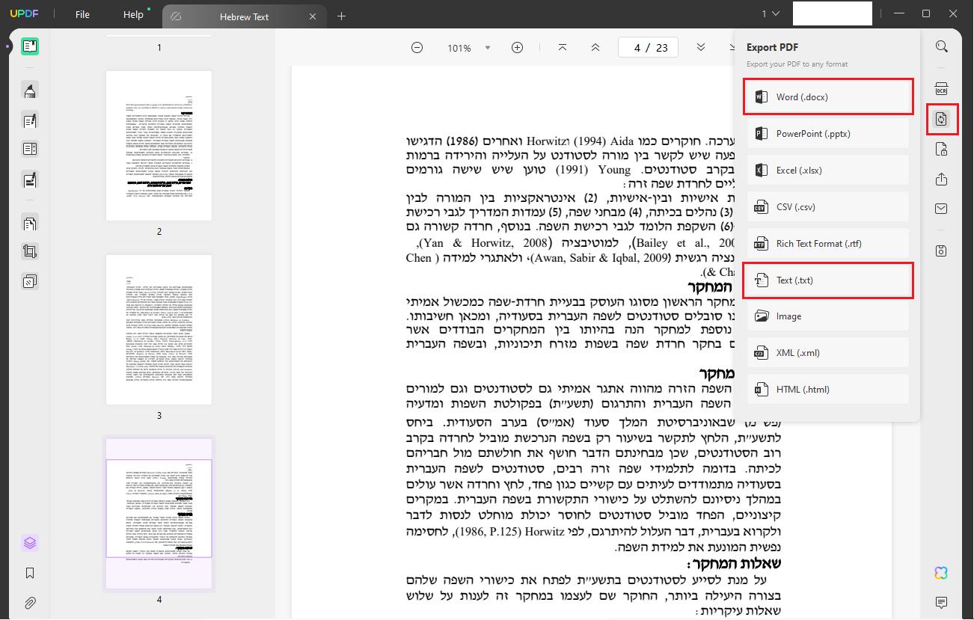Viewport: 974px width, 620px height.
Task: Export the PDF as Text (.txt)
Action: pyautogui.click(x=827, y=280)
